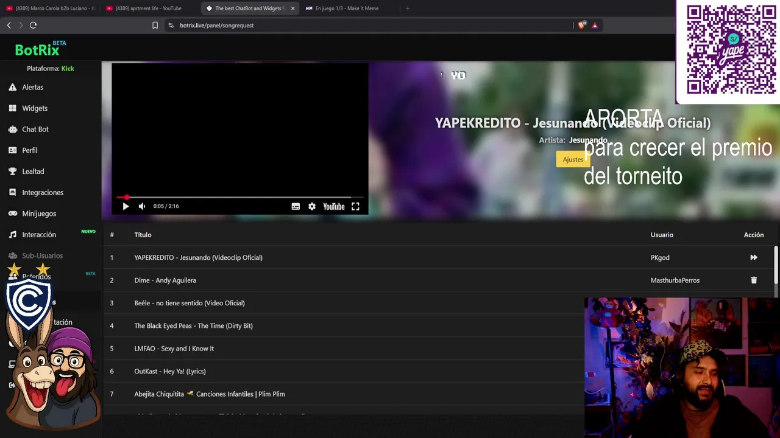Screen dimensions: 780x438
Task: Mute the video player volume
Action: coord(142,206)
